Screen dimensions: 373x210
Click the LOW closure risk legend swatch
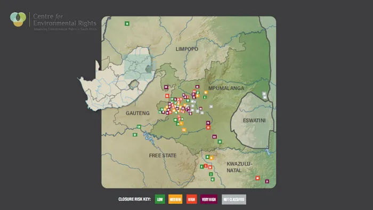pos(160,199)
